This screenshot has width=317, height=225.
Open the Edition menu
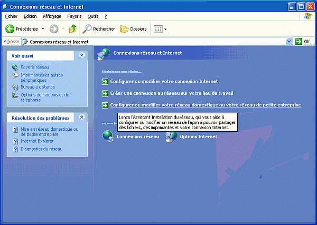point(30,16)
